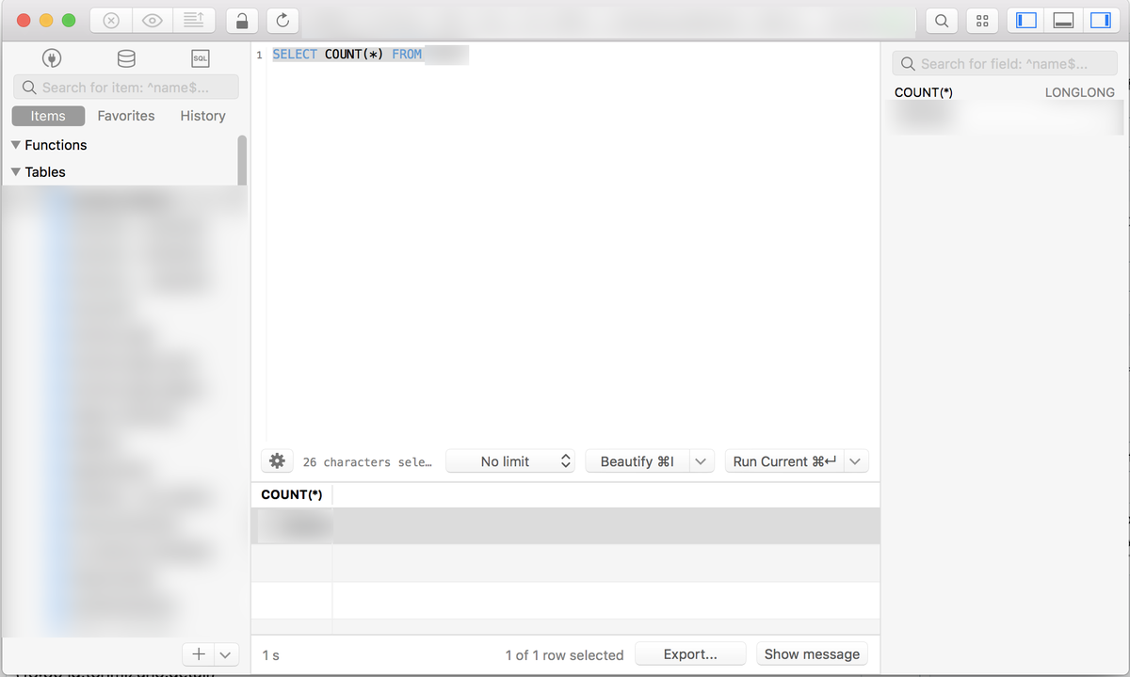Screen dimensions: 1130x677
Task: Click the LONGLONG type label
Action: click(x=1080, y=92)
